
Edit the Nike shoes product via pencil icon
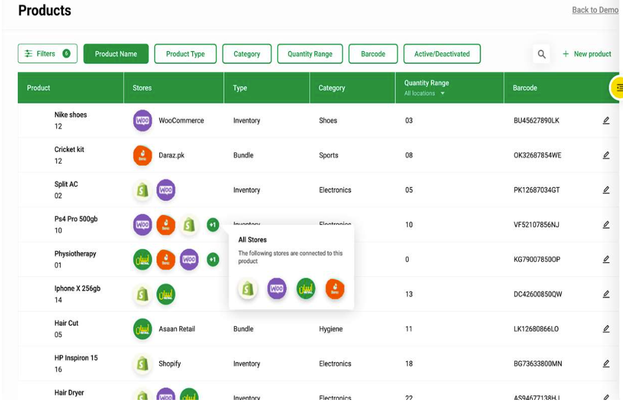click(x=606, y=120)
